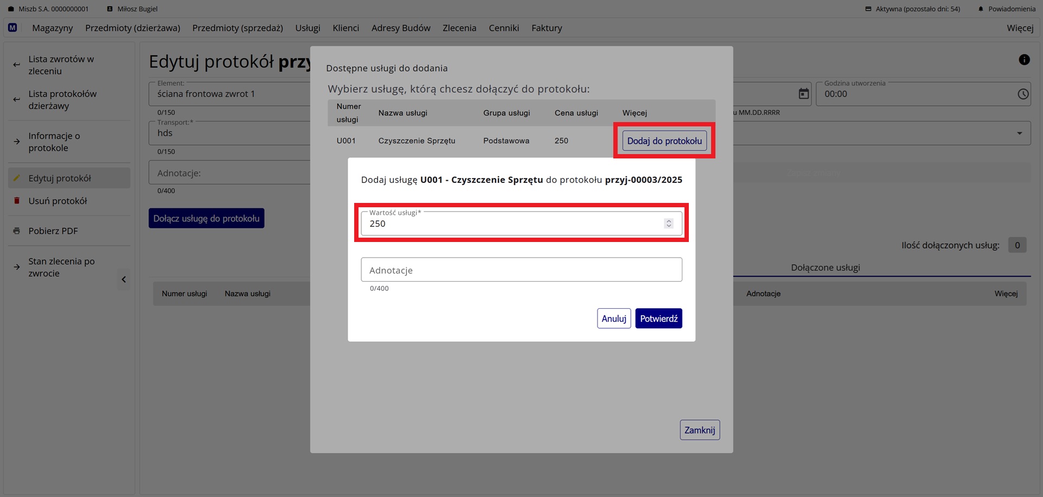Open the calendar date picker icon
Screen dimensions: 1043x497
[x=803, y=94]
